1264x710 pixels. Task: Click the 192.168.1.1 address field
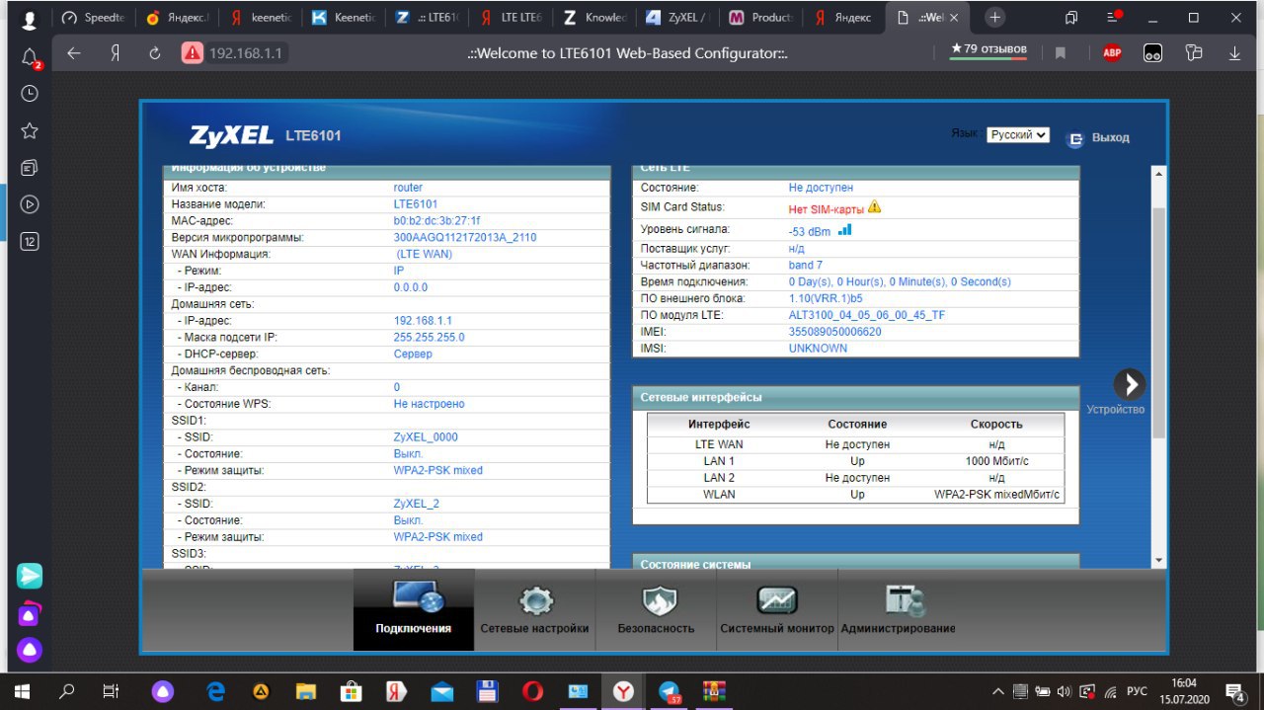[x=247, y=53]
